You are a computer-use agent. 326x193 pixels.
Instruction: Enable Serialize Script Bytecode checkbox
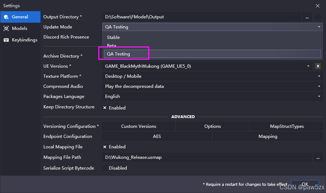(x=105, y=168)
